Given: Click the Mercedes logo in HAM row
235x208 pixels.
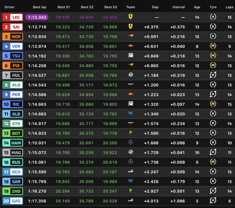Looking at the screenshot, I should [131, 142].
